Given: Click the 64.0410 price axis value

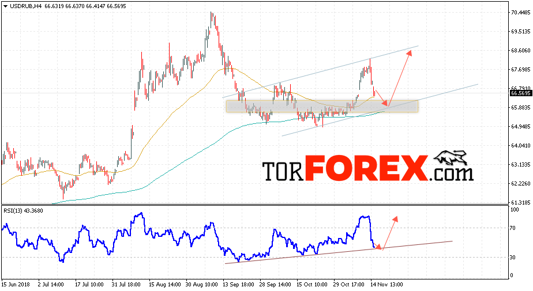Looking at the screenshot, I should click(521, 146).
